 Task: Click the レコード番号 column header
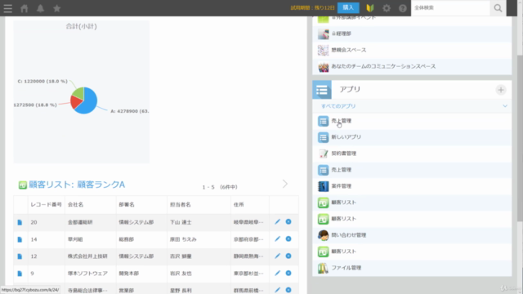[46, 204]
